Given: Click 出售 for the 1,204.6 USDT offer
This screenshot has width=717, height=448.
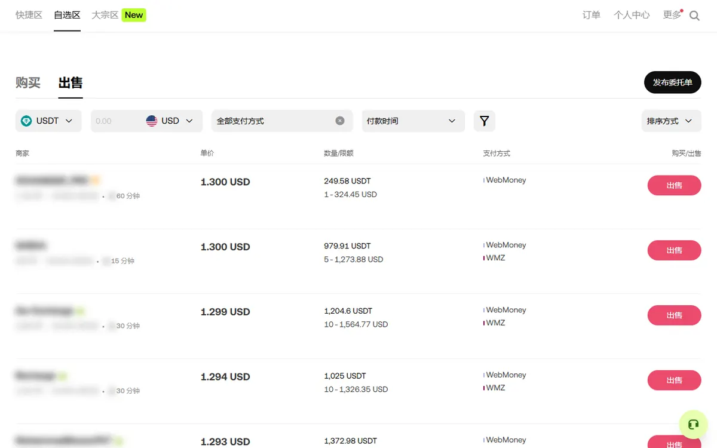Looking at the screenshot, I should tap(675, 315).
